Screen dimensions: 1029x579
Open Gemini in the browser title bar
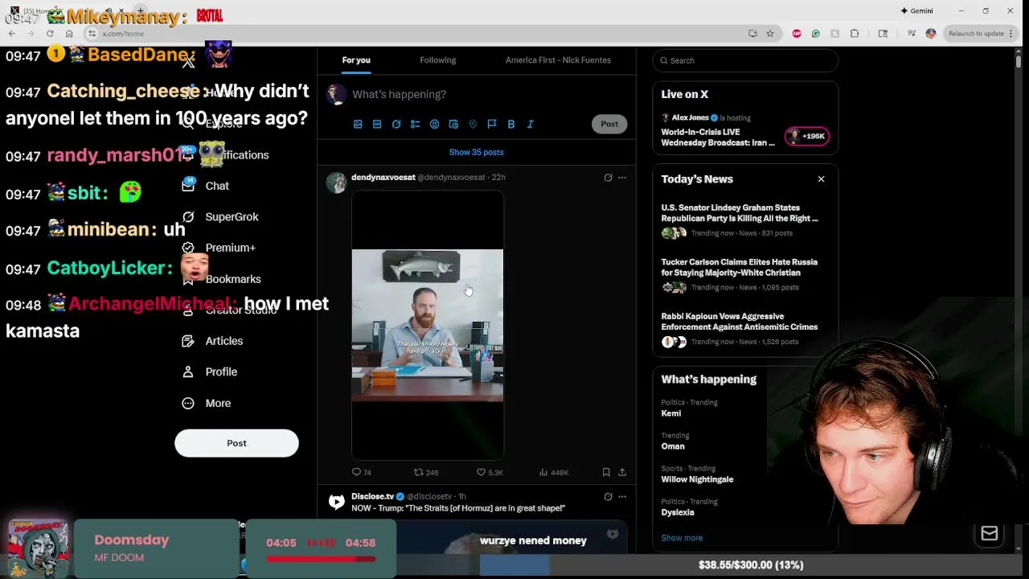tap(916, 11)
